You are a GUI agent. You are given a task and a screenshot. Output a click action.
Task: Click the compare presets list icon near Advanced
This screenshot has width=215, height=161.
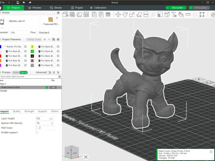click(54, 72)
